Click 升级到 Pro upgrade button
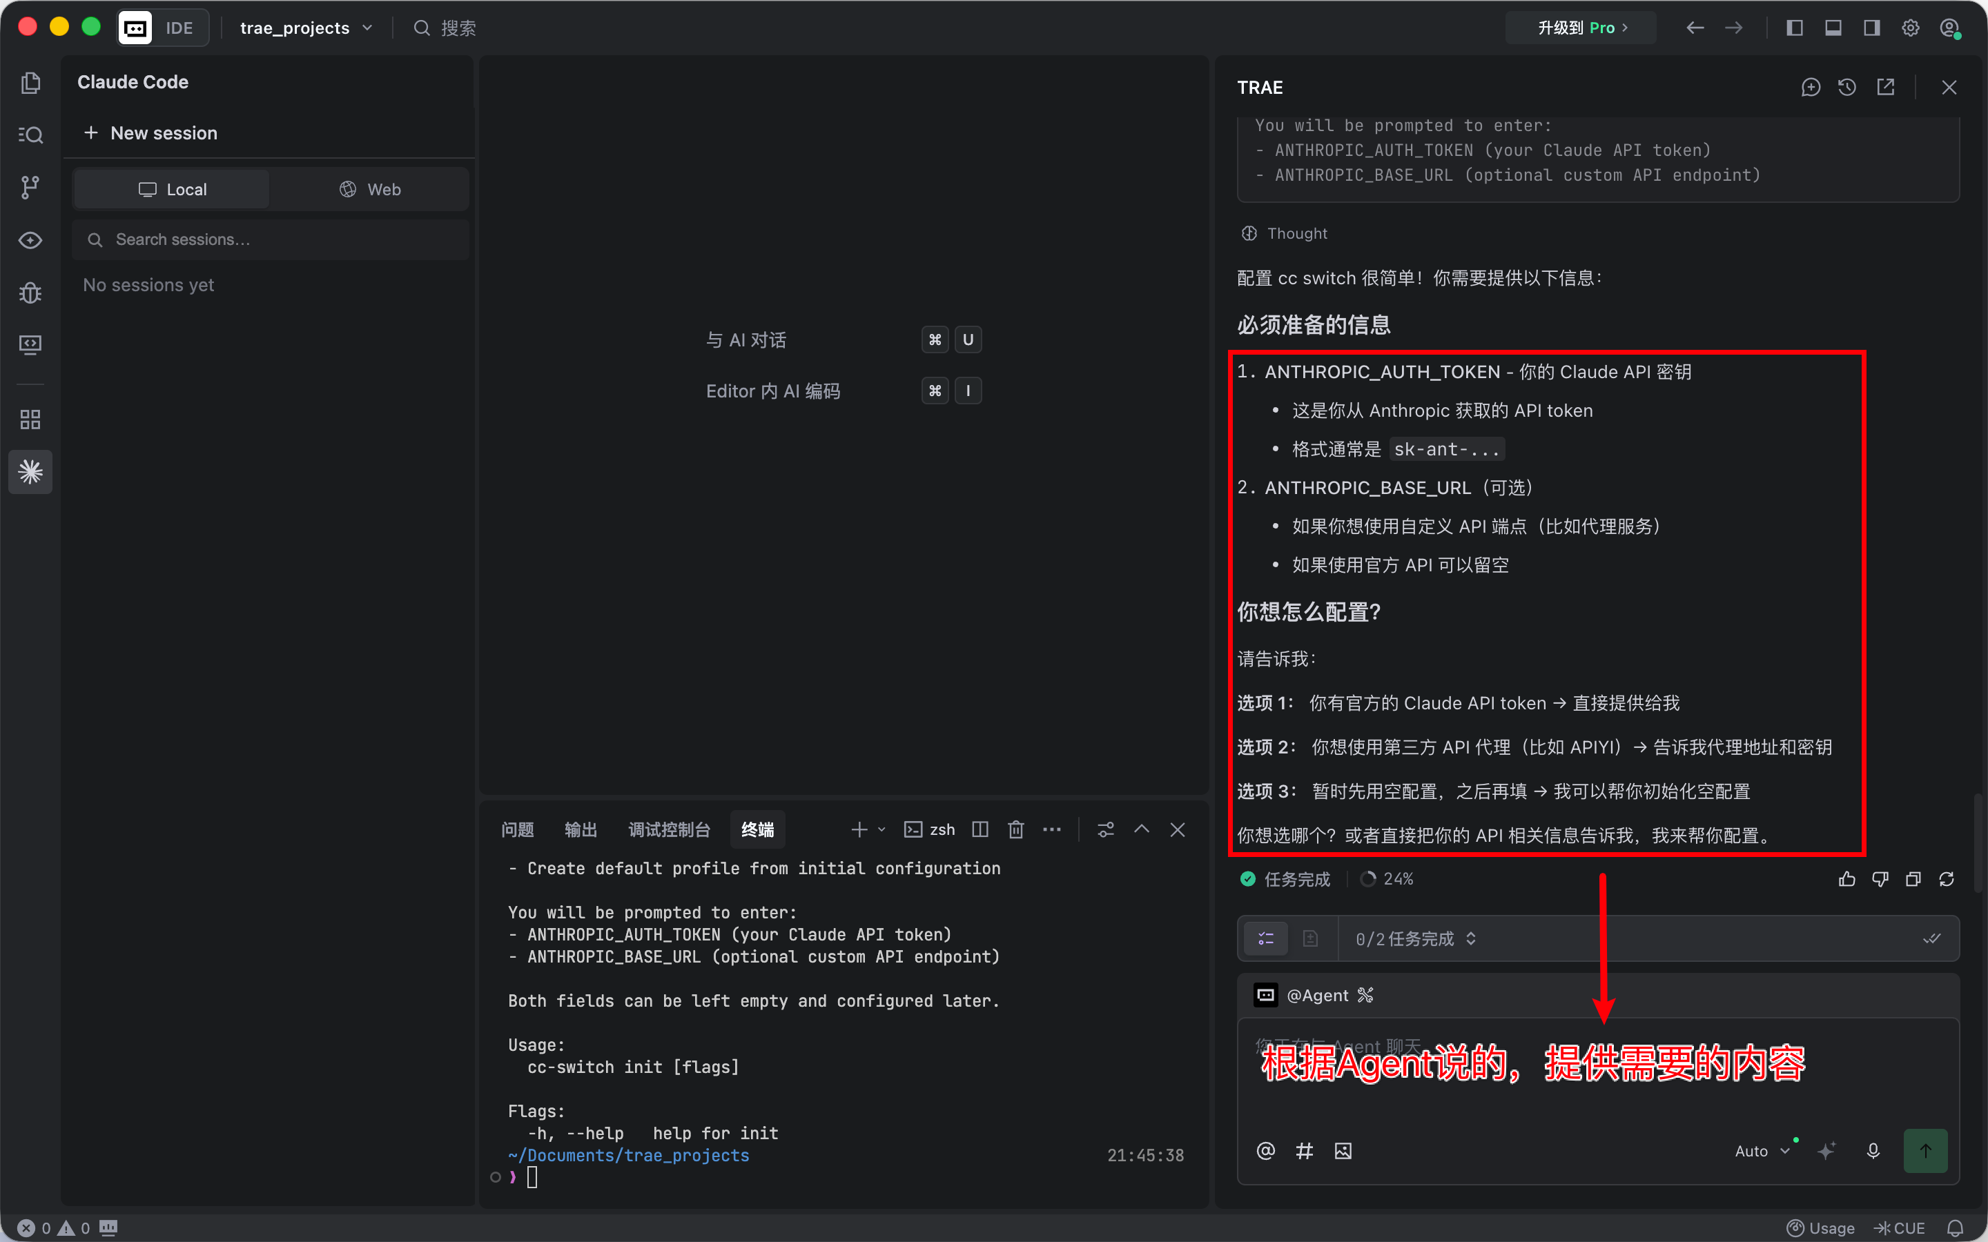1988x1242 pixels. [1581, 28]
